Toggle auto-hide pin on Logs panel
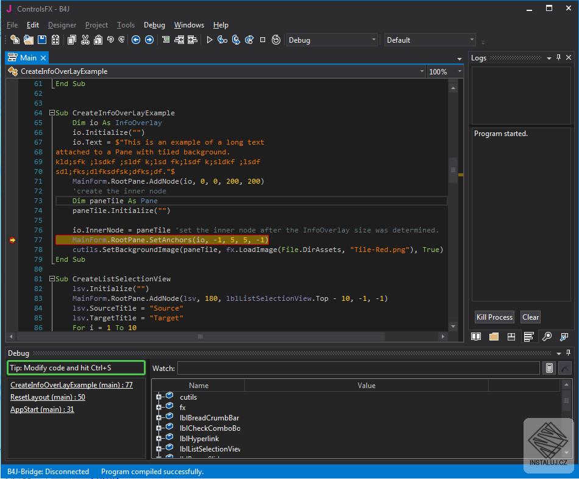This screenshot has height=479, width=579. 558,58
